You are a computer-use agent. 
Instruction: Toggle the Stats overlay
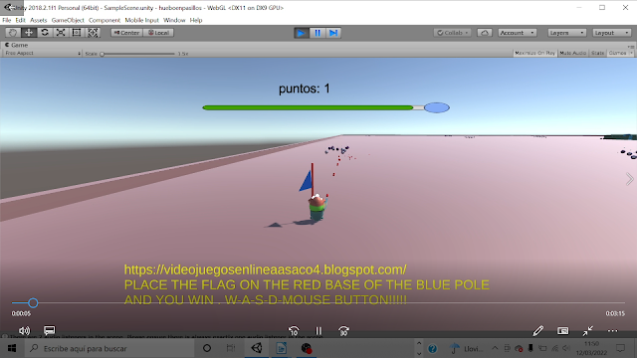click(597, 53)
